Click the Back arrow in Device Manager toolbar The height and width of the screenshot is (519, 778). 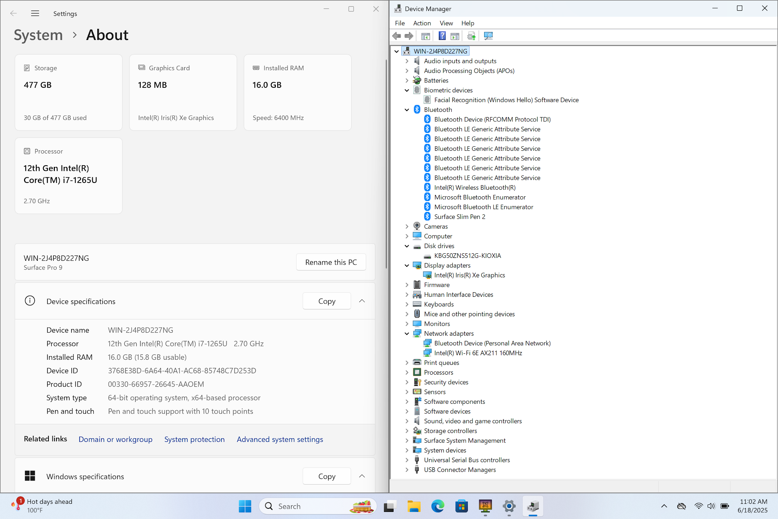[x=397, y=36]
